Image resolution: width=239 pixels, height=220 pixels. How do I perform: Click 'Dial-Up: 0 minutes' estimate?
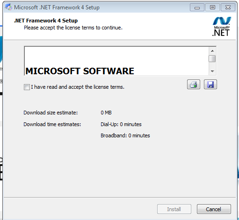click(121, 124)
